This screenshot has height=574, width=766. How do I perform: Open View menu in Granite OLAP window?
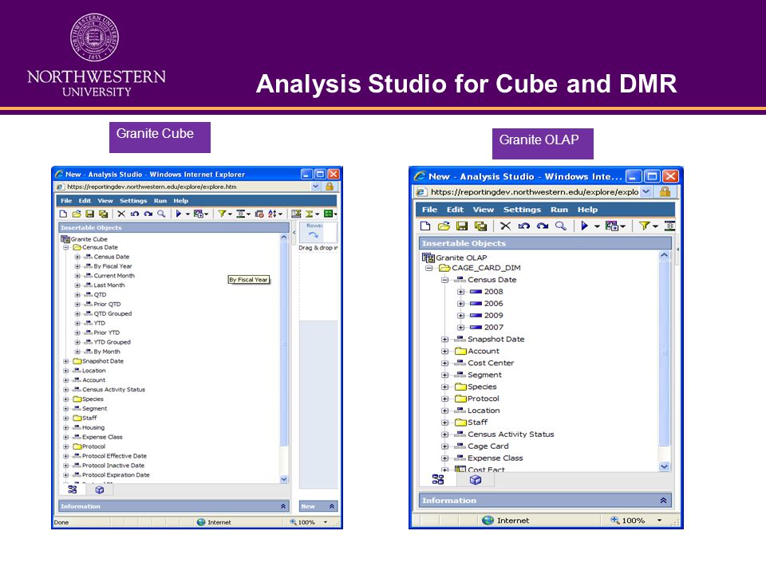tap(484, 210)
